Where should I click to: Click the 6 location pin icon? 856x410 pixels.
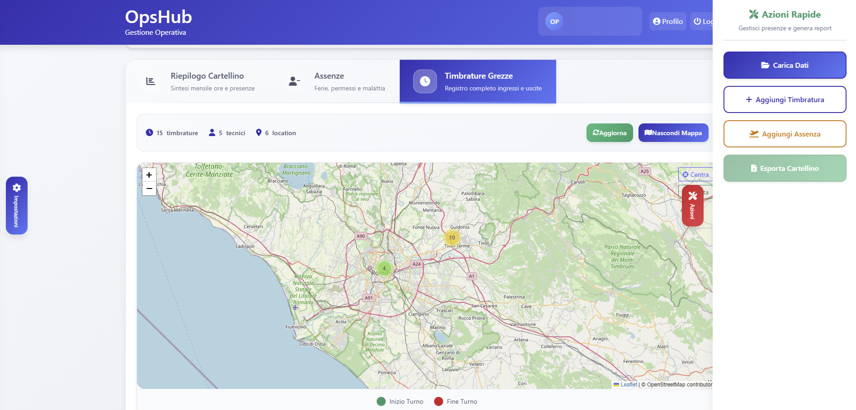click(259, 132)
